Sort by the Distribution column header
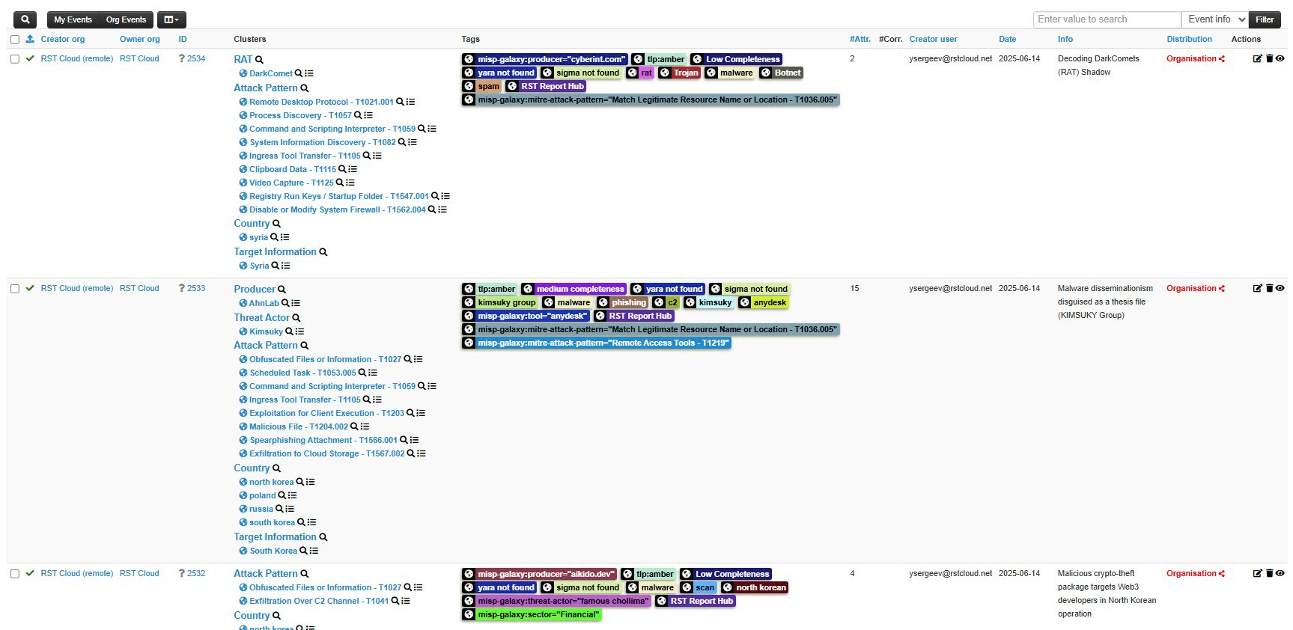 (x=1189, y=39)
